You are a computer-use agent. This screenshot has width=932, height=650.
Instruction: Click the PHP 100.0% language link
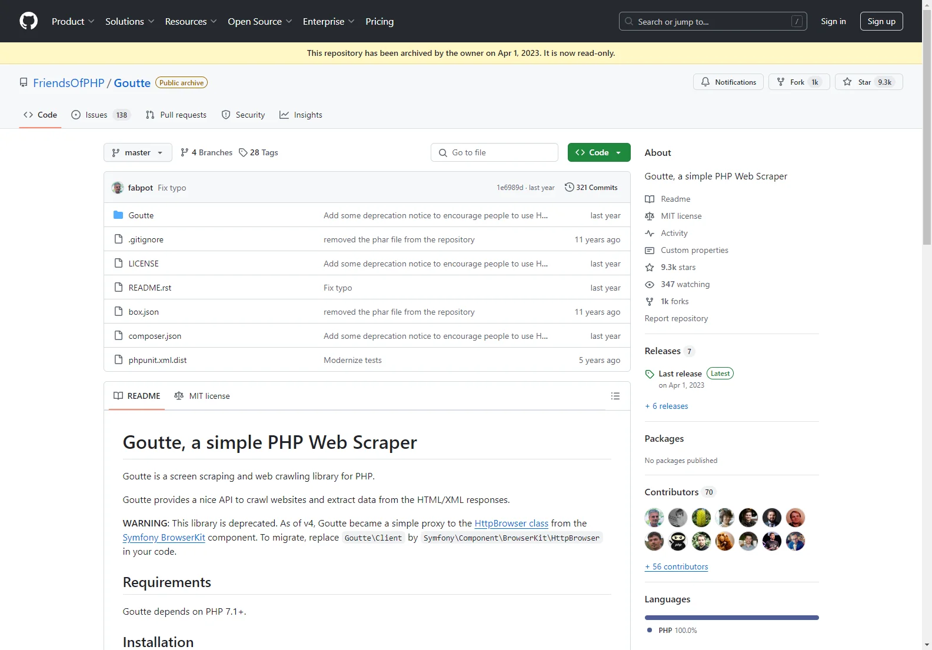point(672,630)
